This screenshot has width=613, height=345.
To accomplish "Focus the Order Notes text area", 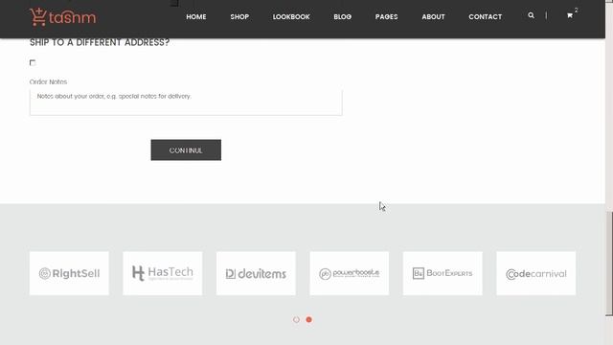I will [x=186, y=103].
